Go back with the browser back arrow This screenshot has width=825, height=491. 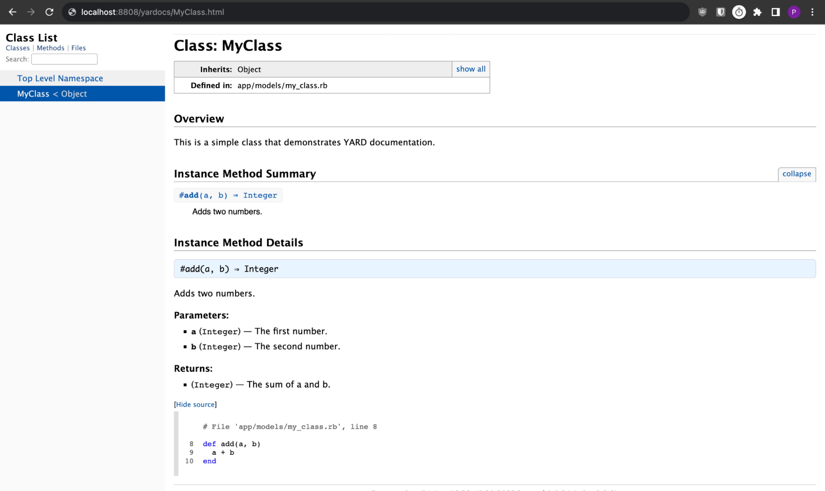12,12
